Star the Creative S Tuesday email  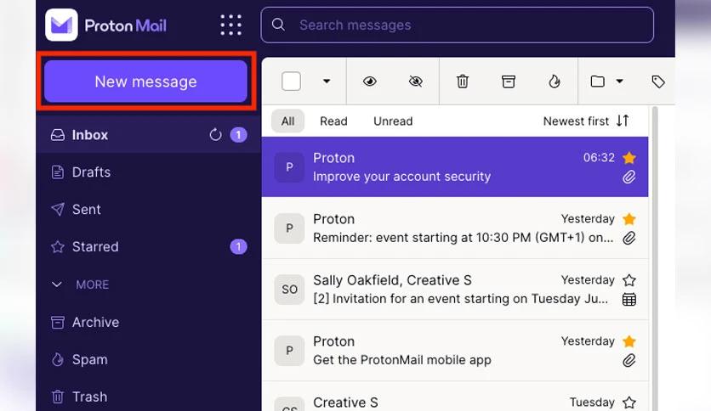pyautogui.click(x=629, y=403)
